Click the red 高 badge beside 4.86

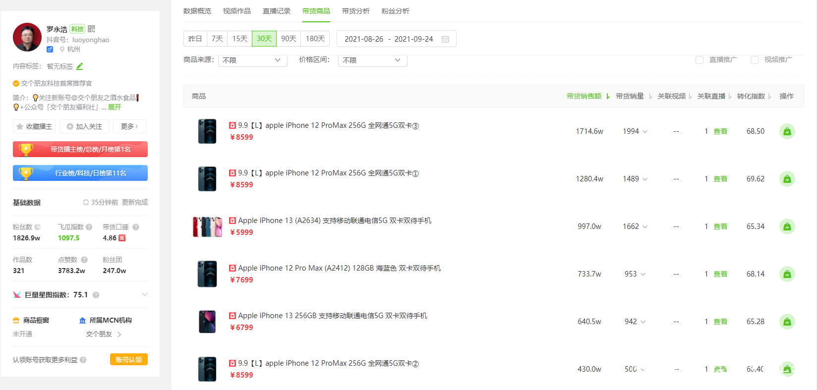(122, 238)
